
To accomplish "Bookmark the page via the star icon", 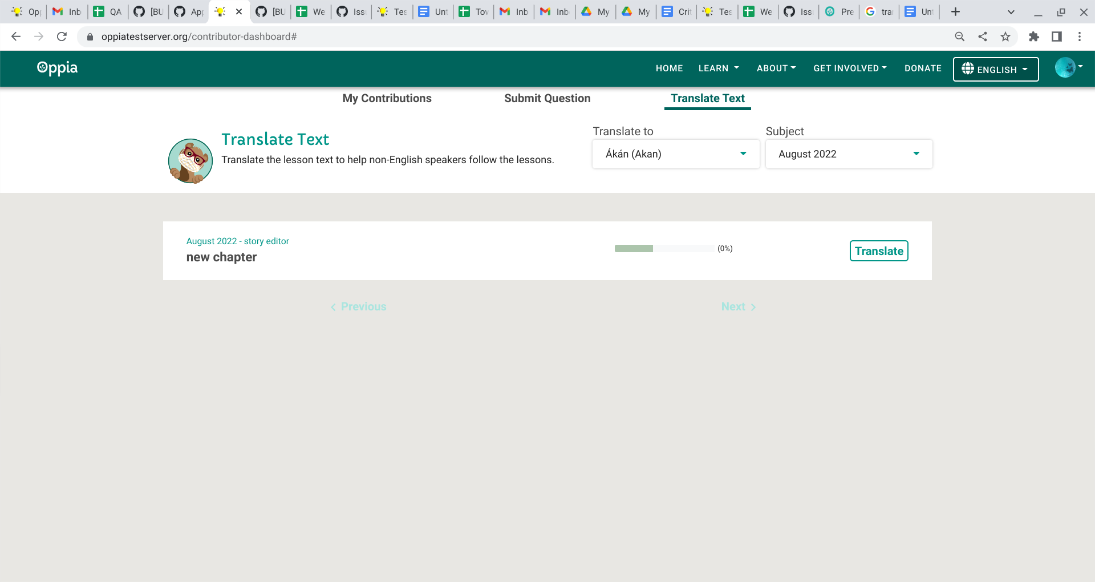I will (1005, 36).
